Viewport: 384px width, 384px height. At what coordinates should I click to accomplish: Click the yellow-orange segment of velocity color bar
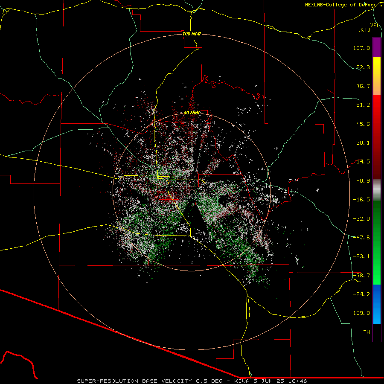pyautogui.click(x=377, y=76)
